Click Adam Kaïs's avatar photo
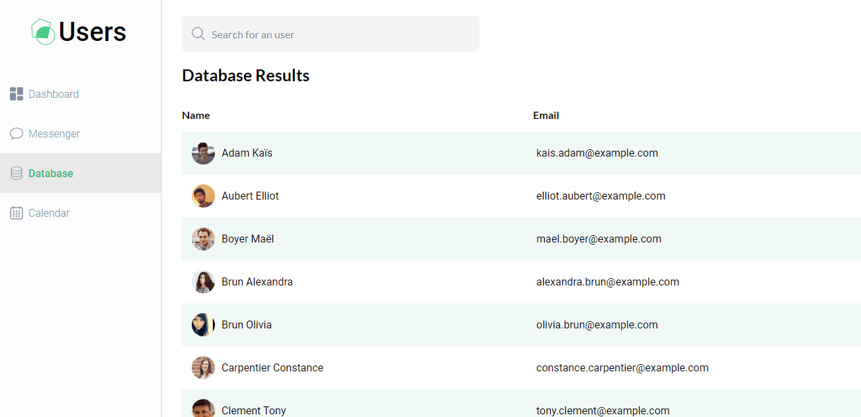Screen dimensions: 861x417 (203, 153)
